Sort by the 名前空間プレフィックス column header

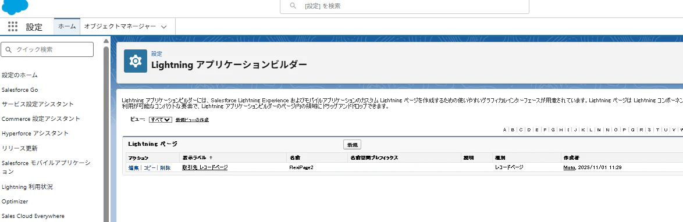tap(374, 157)
